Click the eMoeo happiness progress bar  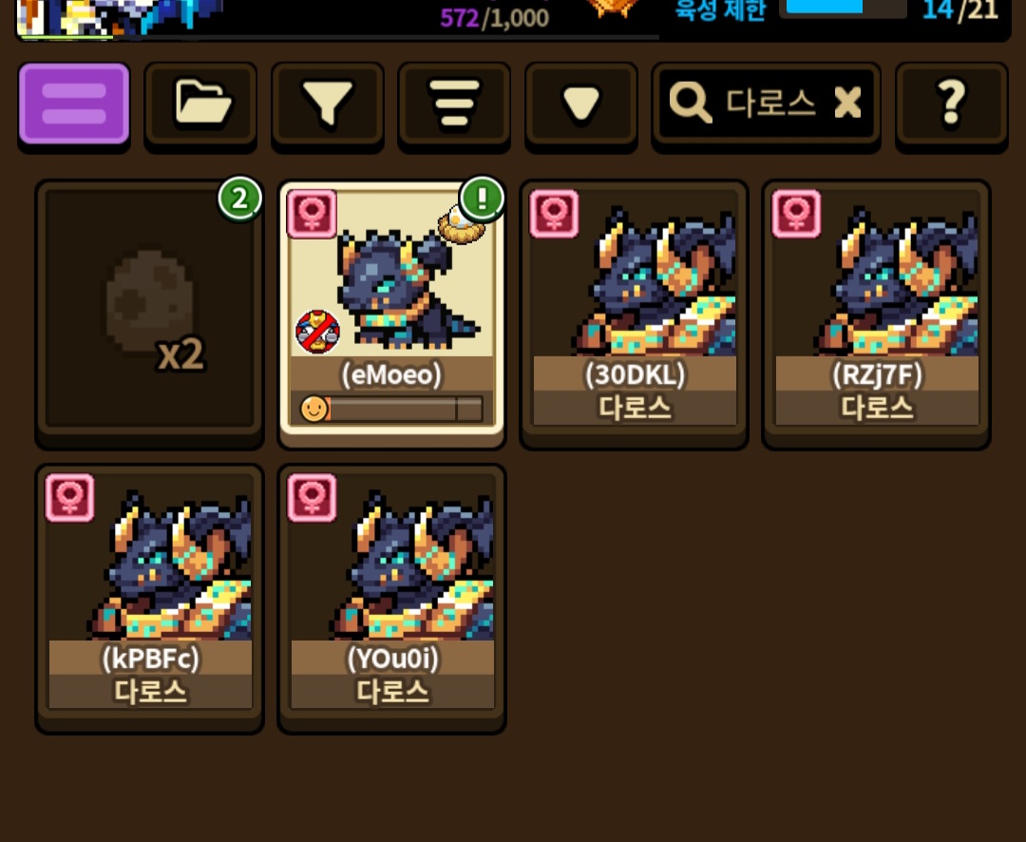coord(392,409)
